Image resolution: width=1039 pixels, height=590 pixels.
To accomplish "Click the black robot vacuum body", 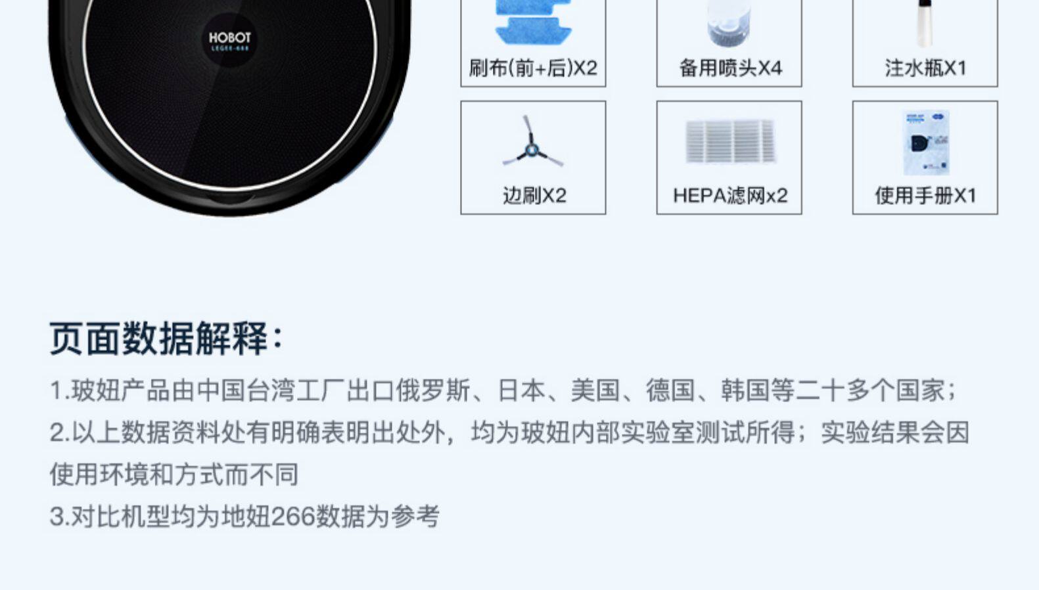I will click(x=229, y=105).
